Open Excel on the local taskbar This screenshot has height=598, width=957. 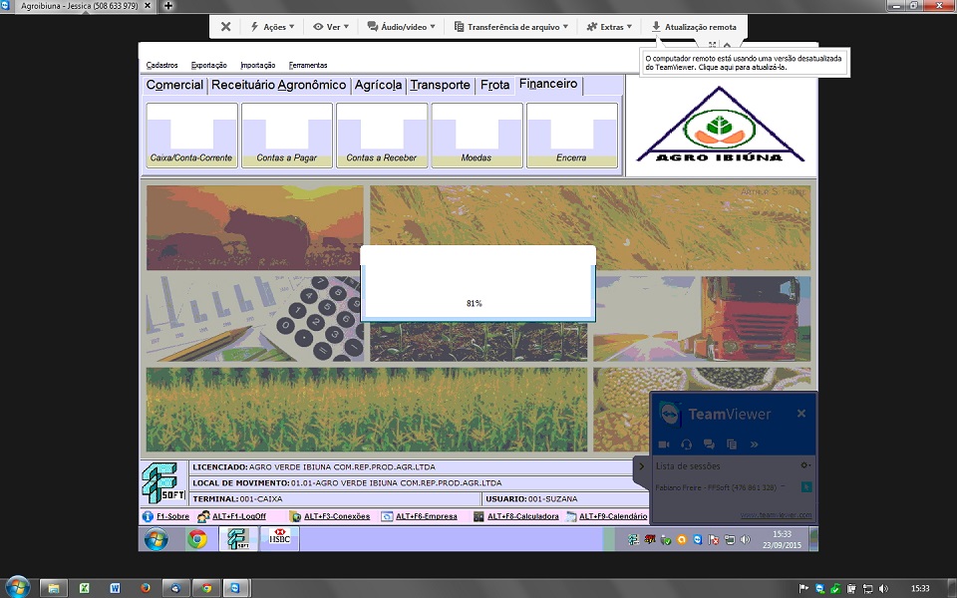point(84,588)
